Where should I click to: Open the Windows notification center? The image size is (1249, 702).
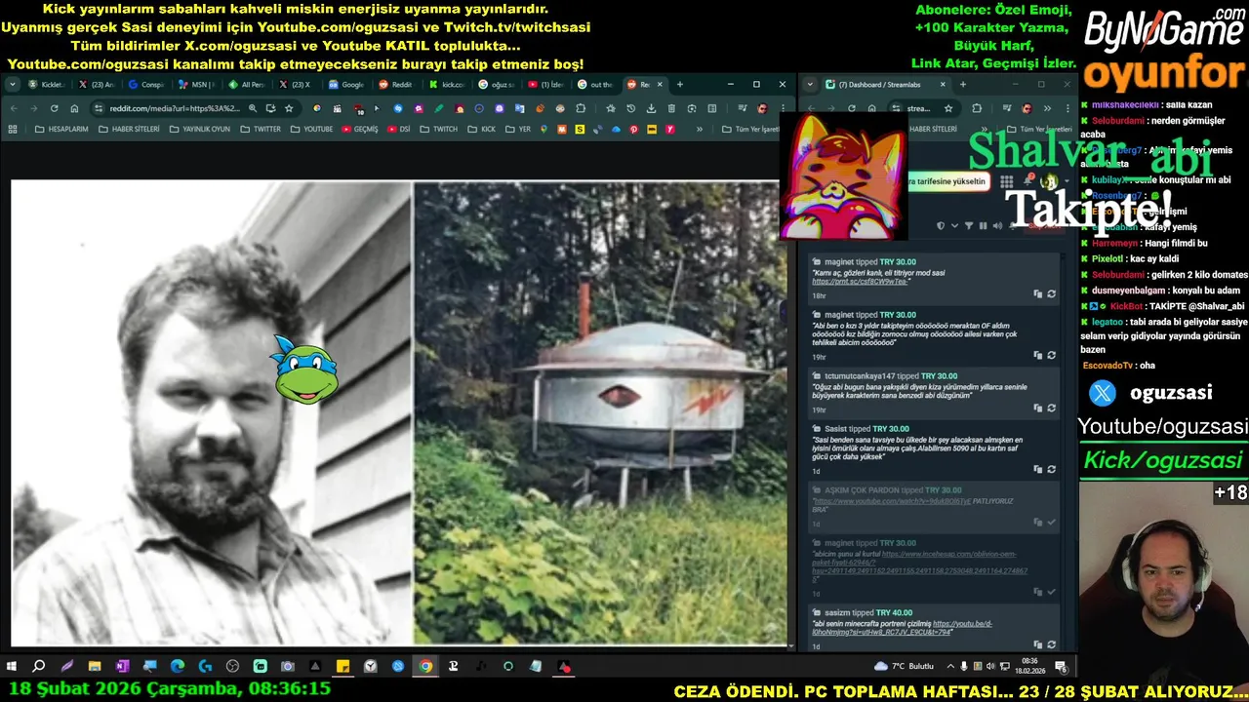(1061, 667)
